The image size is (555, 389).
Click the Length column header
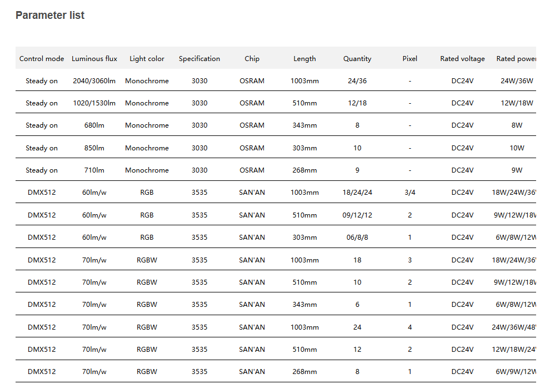click(x=304, y=58)
